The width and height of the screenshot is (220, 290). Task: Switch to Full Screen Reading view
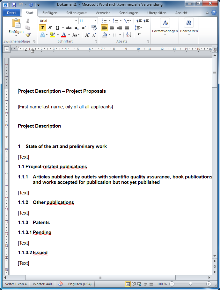click(x=134, y=284)
